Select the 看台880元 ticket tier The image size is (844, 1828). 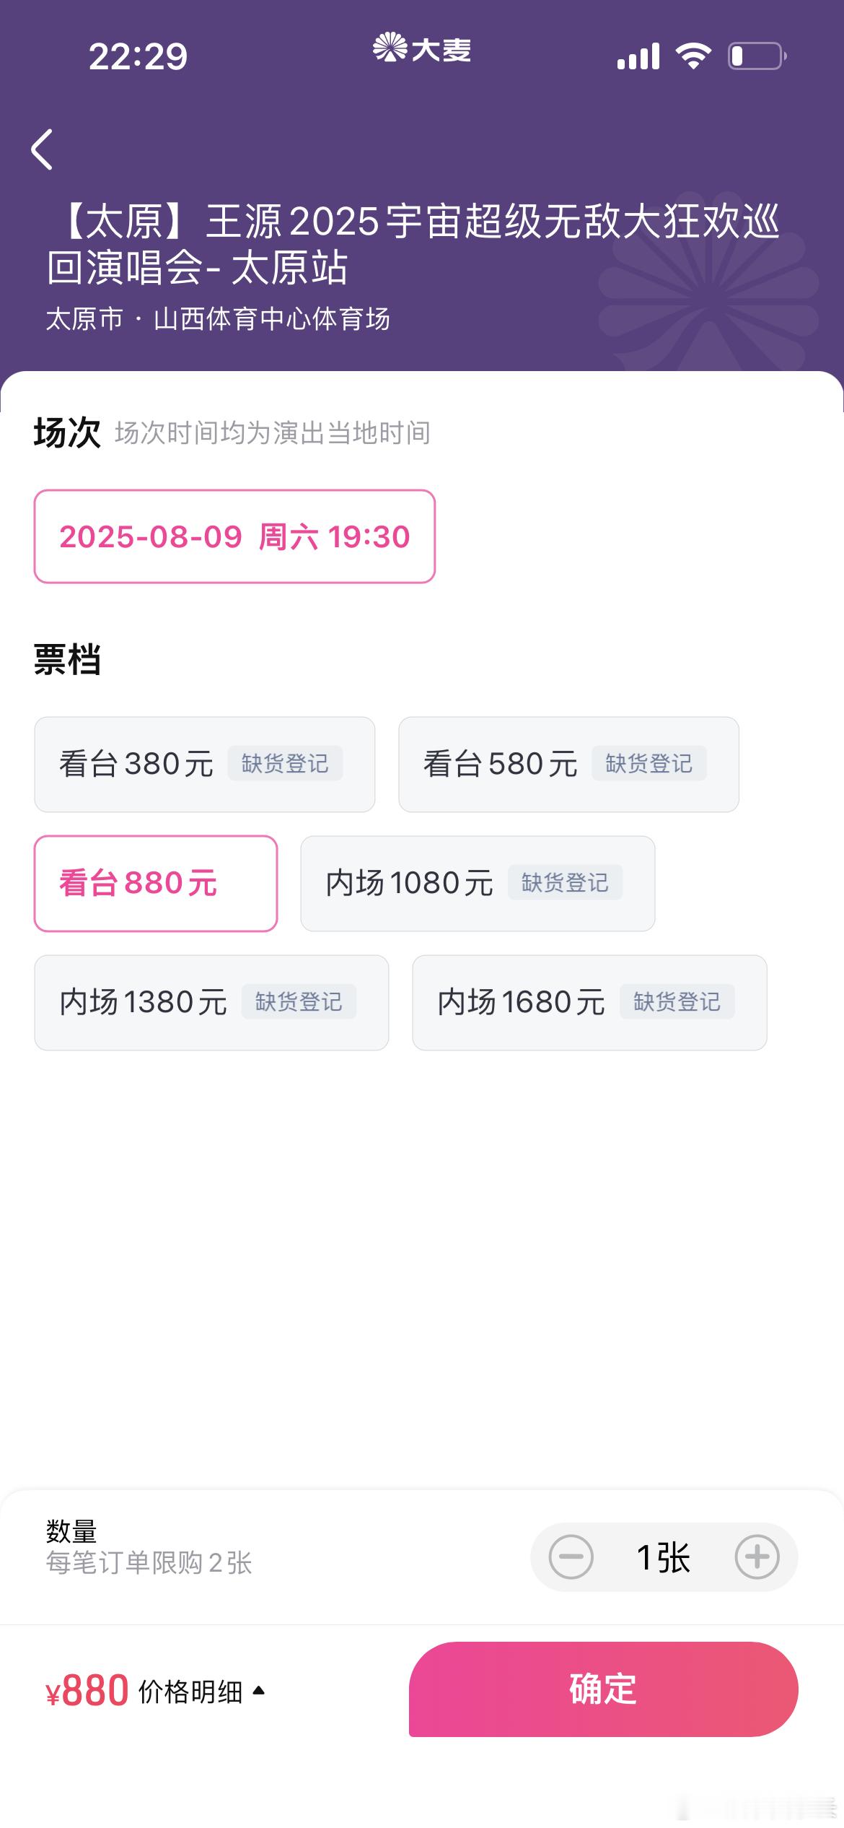coord(156,884)
